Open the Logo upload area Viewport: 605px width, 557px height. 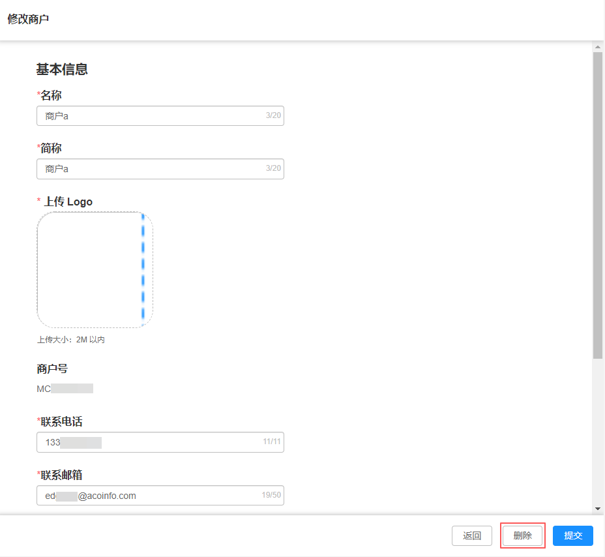pyautogui.click(x=95, y=269)
